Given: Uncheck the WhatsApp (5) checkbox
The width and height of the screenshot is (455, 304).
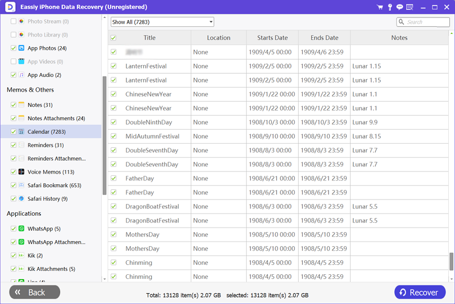Looking at the screenshot, I should (13, 228).
